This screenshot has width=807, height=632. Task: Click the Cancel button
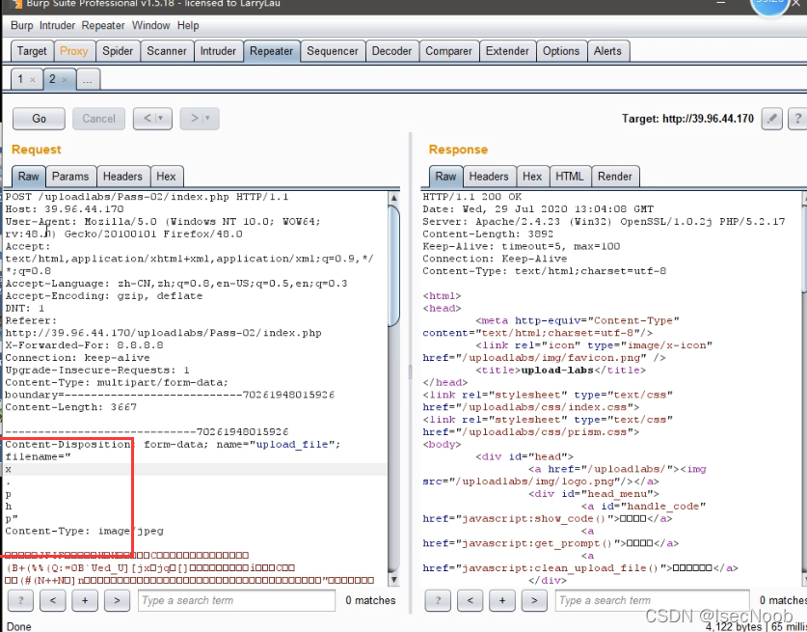click(x=98, y=119)
